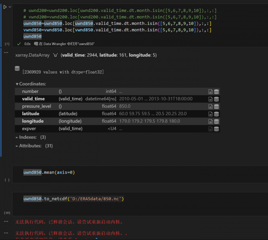Show attributes for pressure_level coordinate

coord(210,106)
